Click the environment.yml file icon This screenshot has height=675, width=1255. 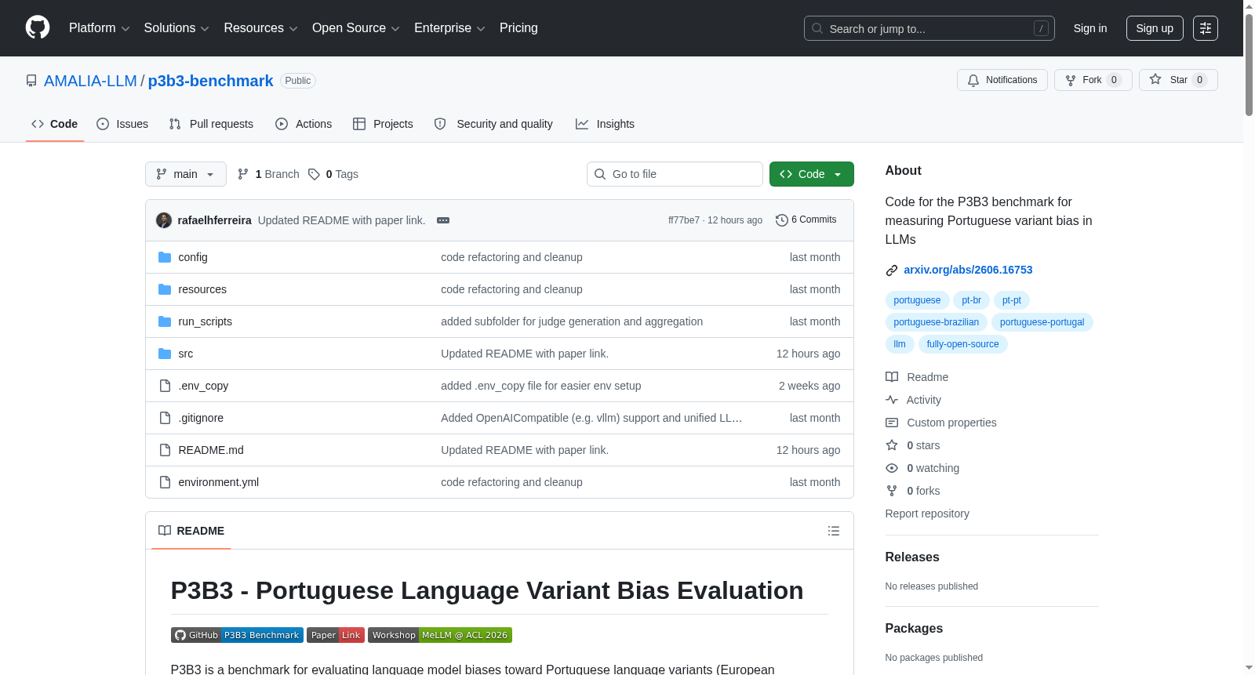click(x=165, y=482)
